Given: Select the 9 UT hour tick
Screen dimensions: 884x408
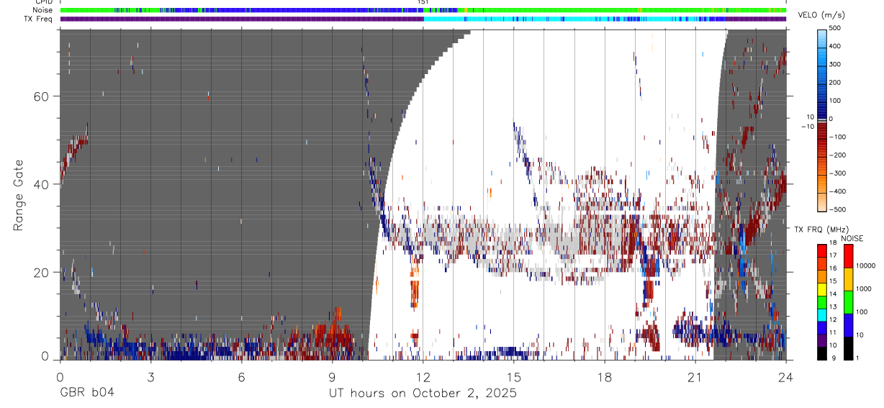Looking at the screenshot, I should tap(332, 376).
